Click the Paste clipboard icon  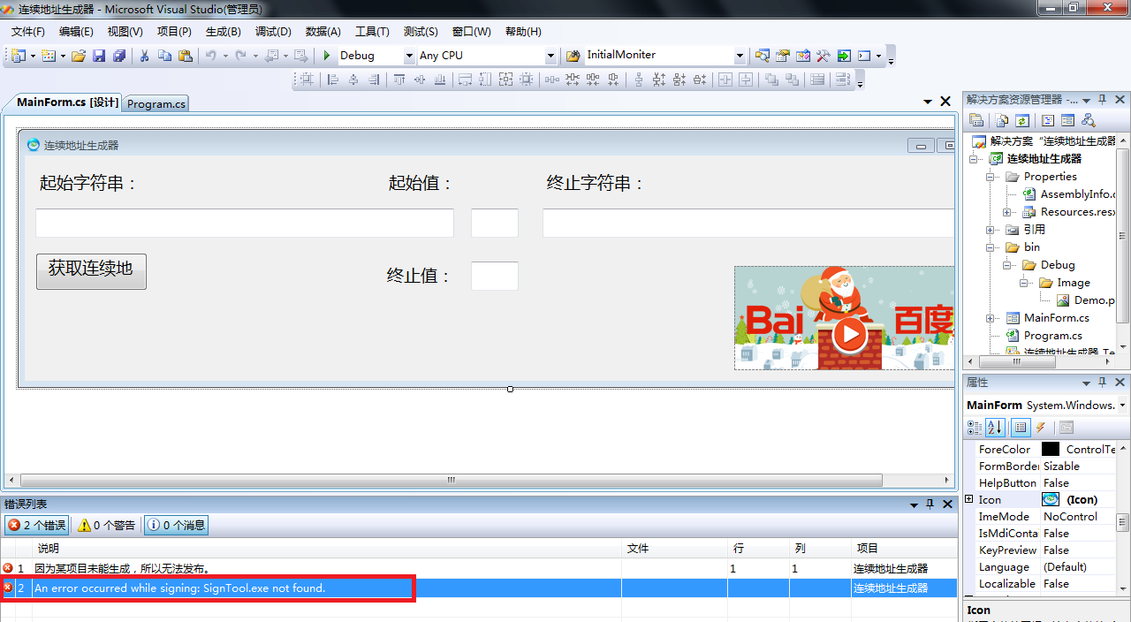[186, 56]
